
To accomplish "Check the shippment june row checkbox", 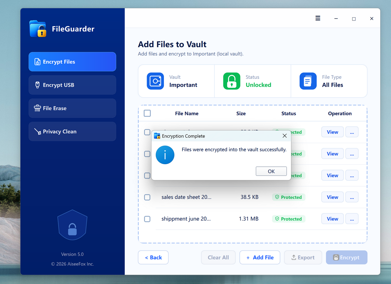I will [x=147, y=219].
